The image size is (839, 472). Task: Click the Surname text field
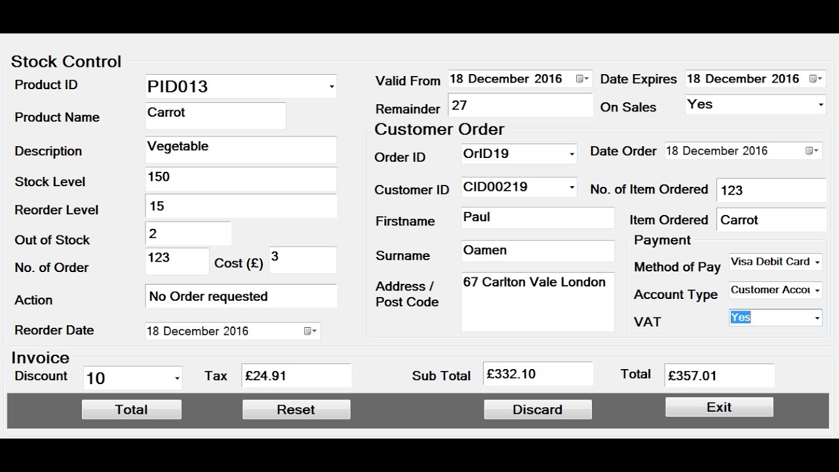click(x=537, y=251)
